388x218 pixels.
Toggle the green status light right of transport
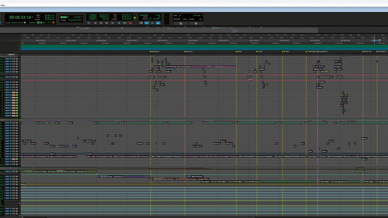coord(135,18)
